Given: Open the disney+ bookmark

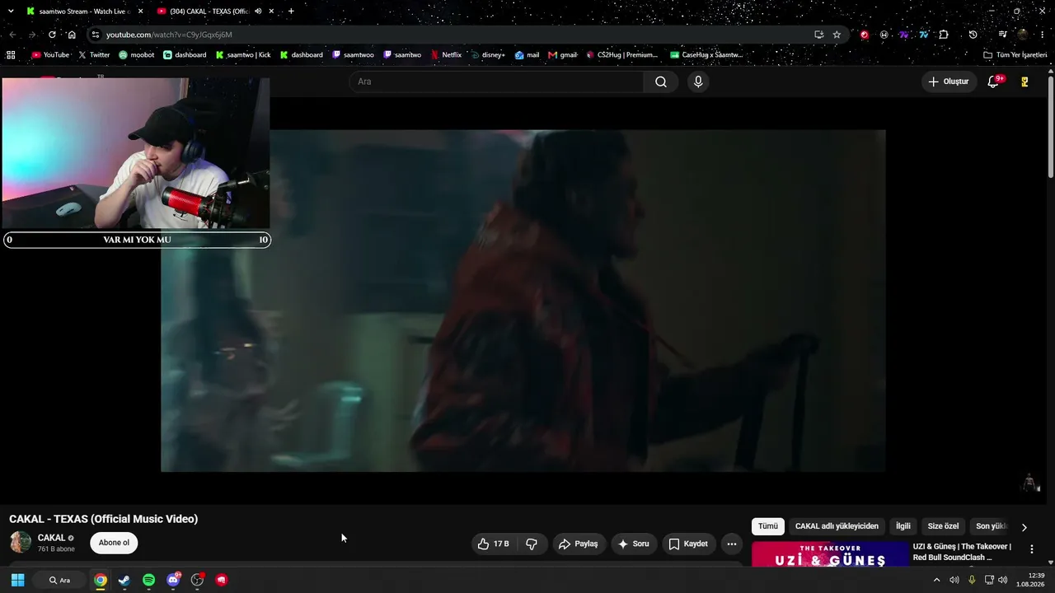Looking at the screenshot, I should click(488, 55).
